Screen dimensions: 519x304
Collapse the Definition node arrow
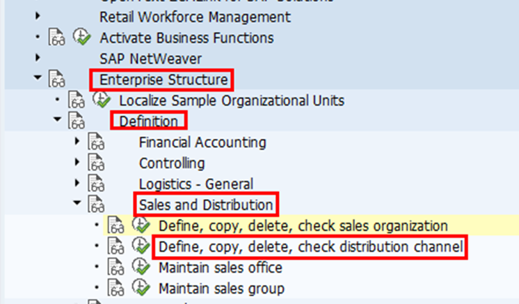[57, 121]
